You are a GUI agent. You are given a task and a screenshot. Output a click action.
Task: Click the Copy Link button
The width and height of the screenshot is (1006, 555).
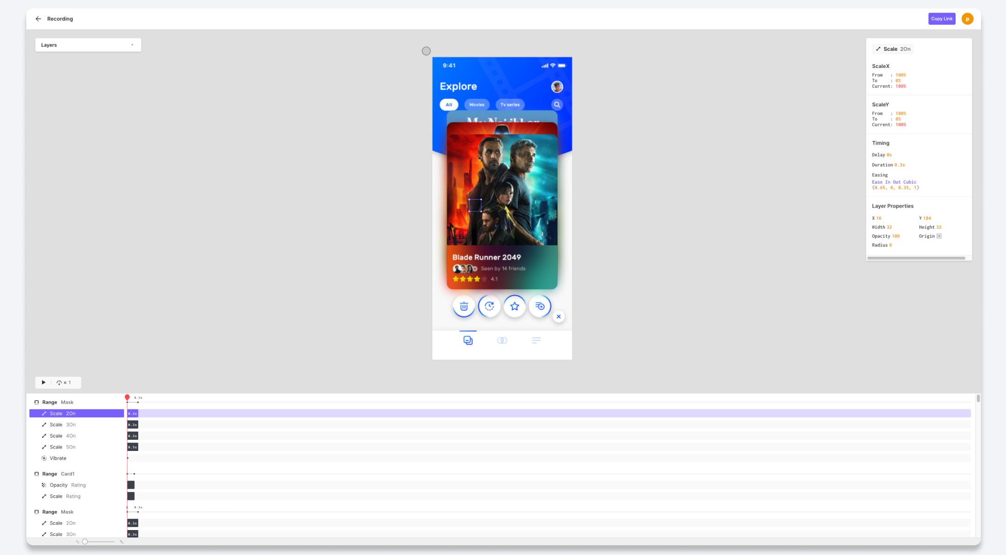(x=942, y=19)
